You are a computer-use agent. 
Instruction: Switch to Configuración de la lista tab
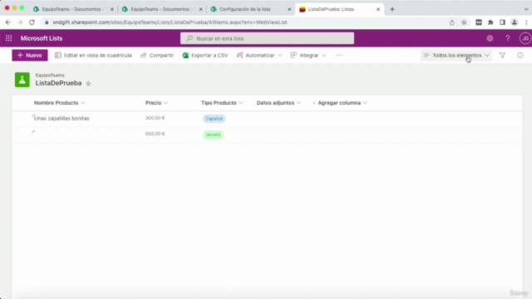pos(250,9)
